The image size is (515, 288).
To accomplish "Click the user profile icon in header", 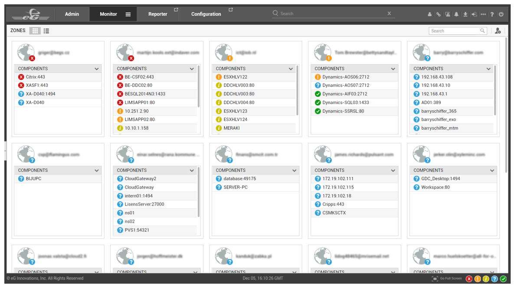I will [430, 14].
